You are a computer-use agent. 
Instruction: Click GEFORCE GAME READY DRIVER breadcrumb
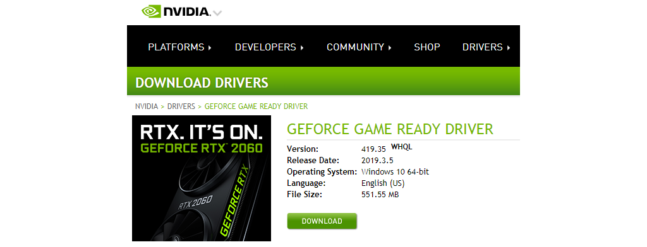click(x=257, y=106)
